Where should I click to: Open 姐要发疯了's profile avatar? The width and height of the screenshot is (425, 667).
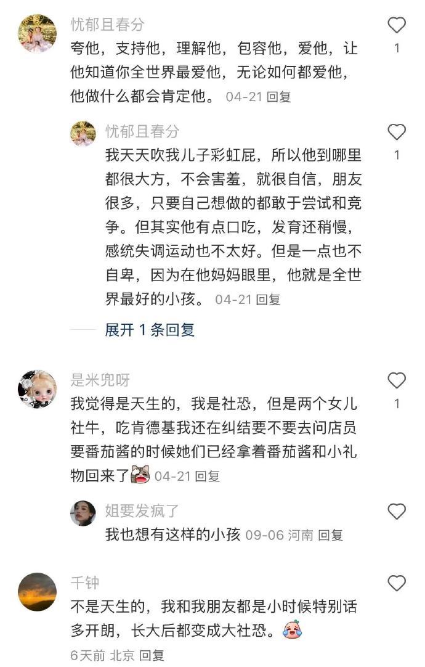83,513
